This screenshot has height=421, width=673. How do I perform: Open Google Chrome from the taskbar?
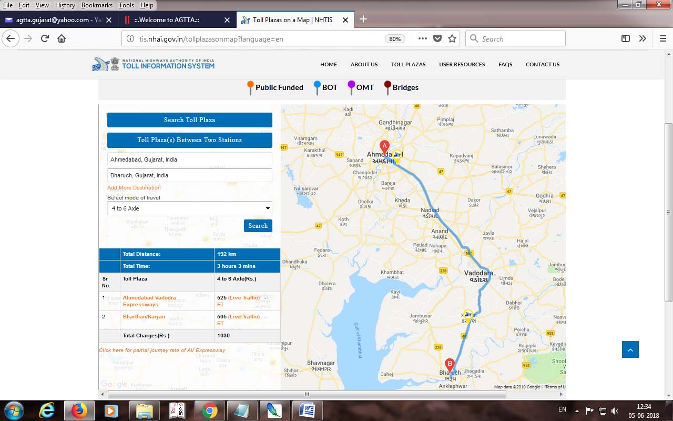[x=209, y=410]
